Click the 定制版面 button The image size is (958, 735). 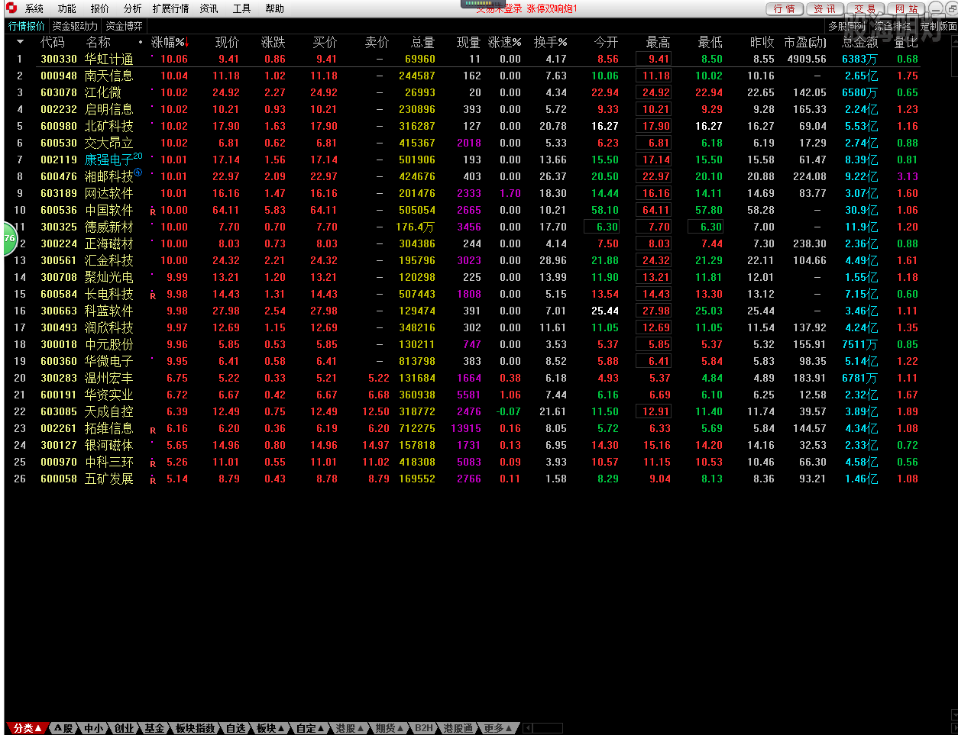[x=938, y=26]
